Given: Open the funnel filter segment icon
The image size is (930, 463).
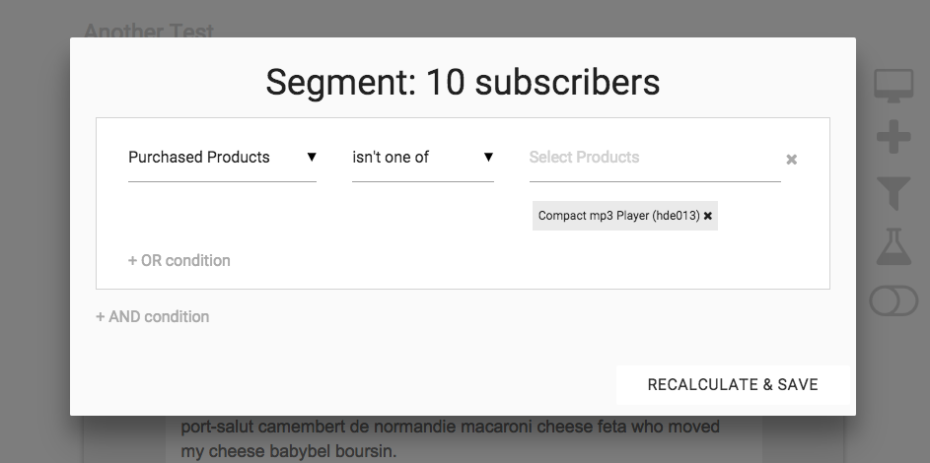Looking at the screenshot, I should 894,191.
